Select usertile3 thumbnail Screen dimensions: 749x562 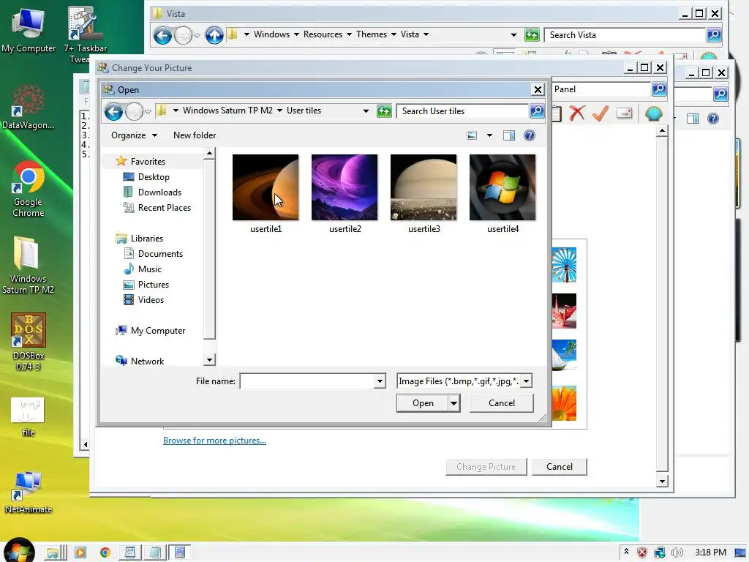point(424,187)
